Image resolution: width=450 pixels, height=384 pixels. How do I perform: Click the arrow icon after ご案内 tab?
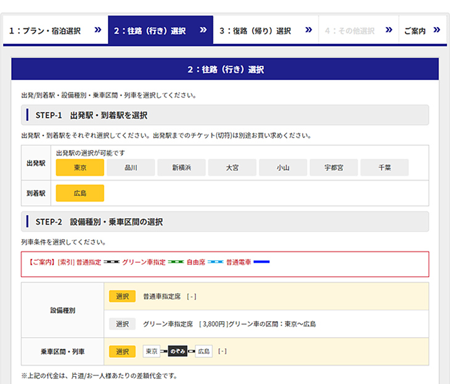click(x=437, y=30)
